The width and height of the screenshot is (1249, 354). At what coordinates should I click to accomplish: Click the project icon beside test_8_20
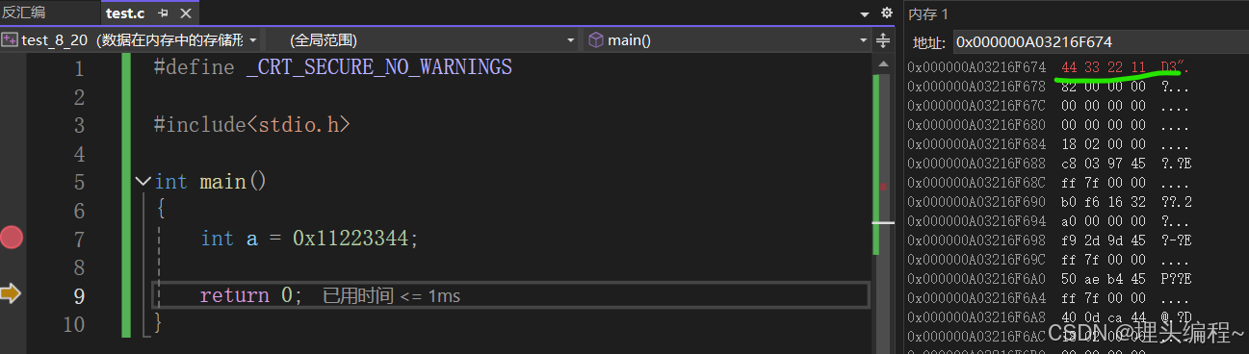(10, 40)
